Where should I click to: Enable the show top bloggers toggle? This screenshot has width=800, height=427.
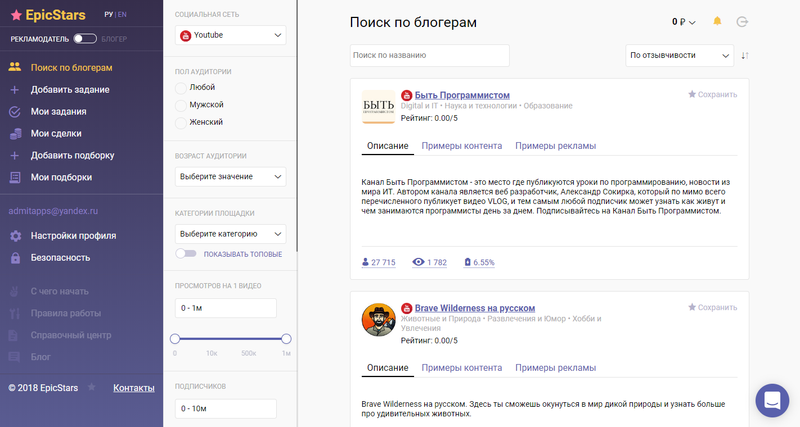coord(186,254)
